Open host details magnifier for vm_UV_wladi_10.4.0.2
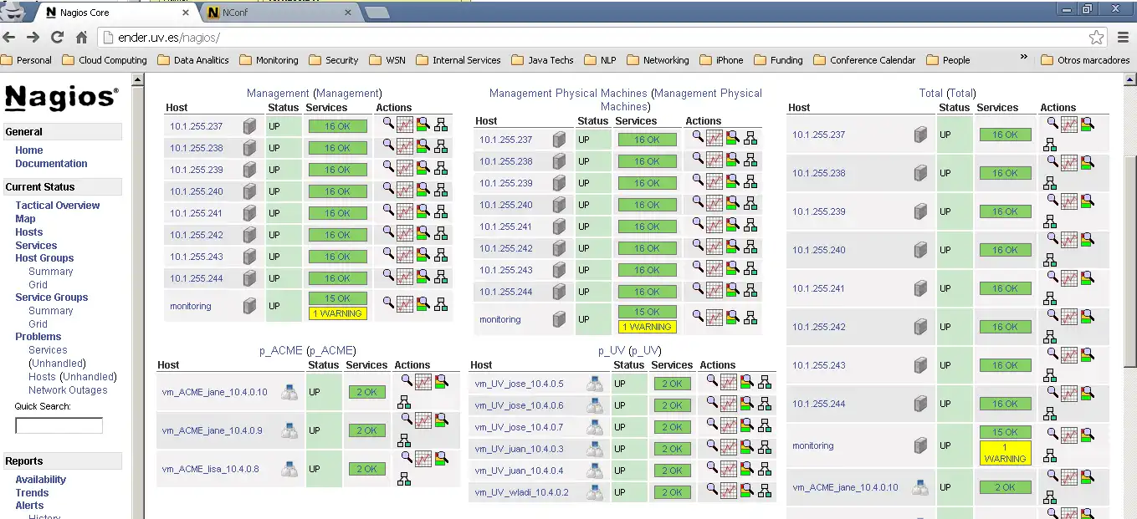The image size is (1137, 519). [712, 488]
